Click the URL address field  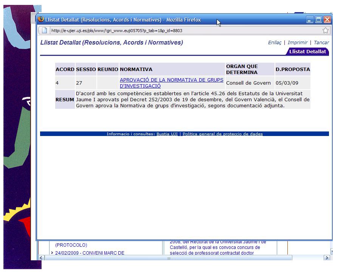pos(186,31)
